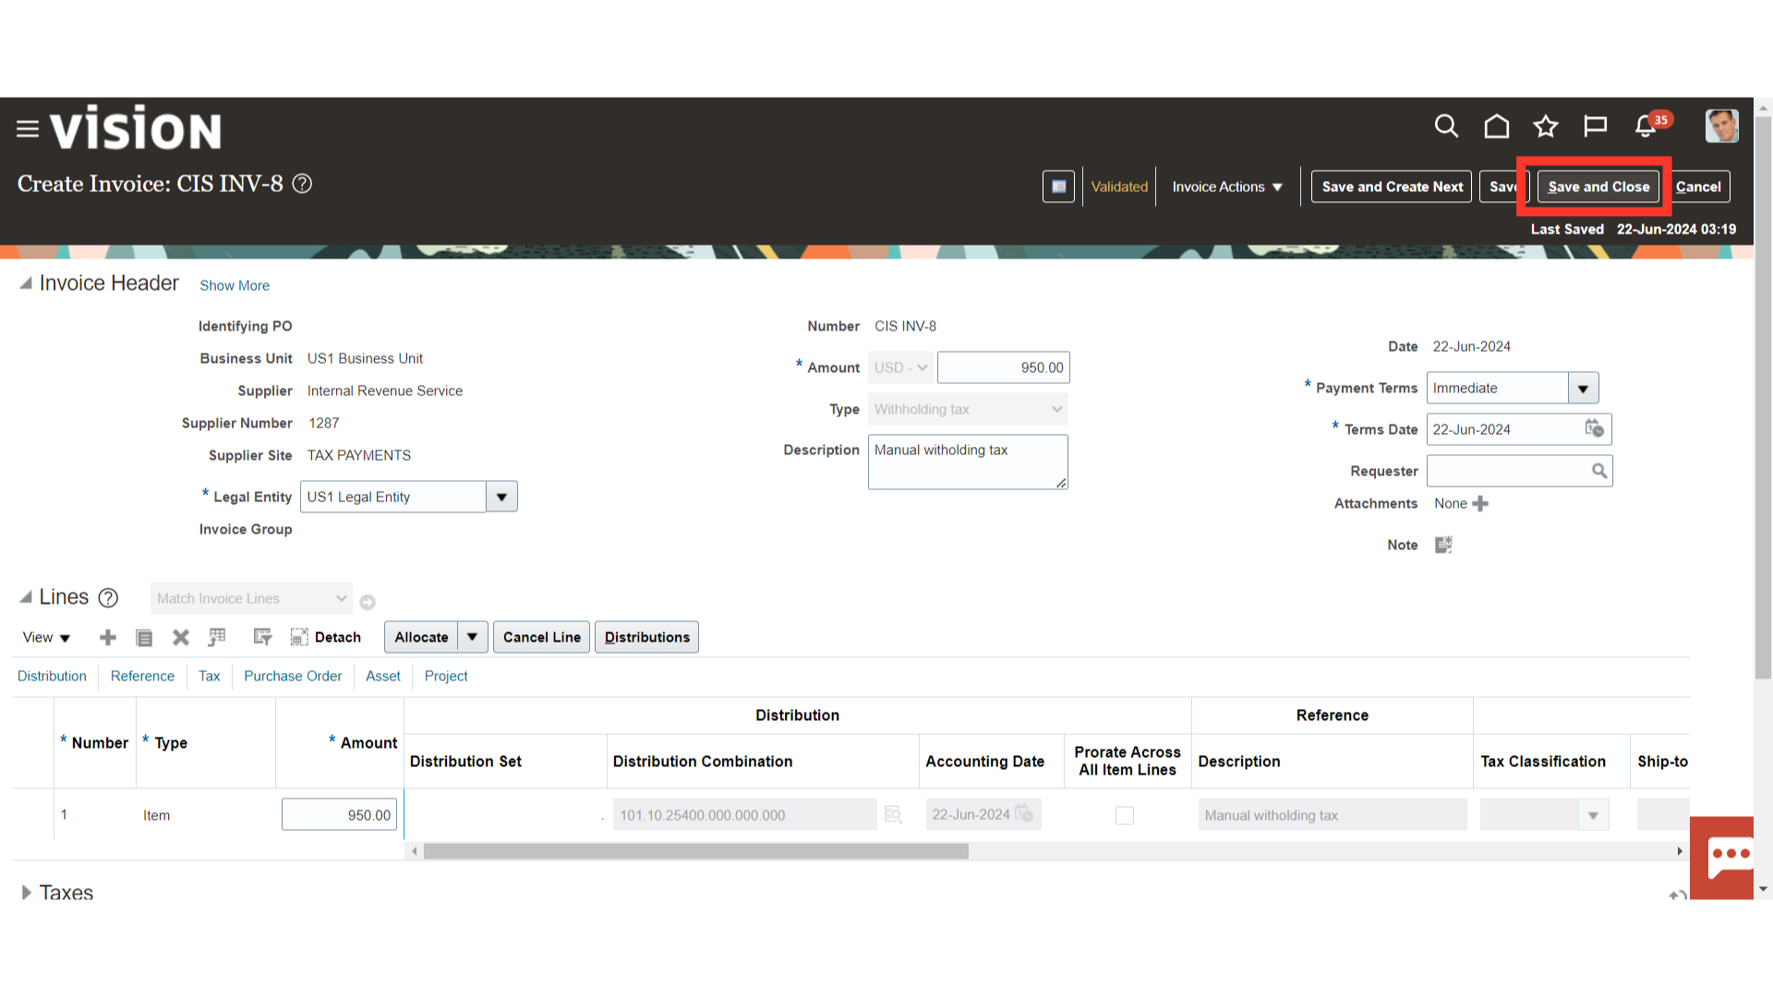Image resolution: width=1773 pixels, height=997 pixels.
Task: Open Terms Date calendar picker
Action: (1595, 428)
